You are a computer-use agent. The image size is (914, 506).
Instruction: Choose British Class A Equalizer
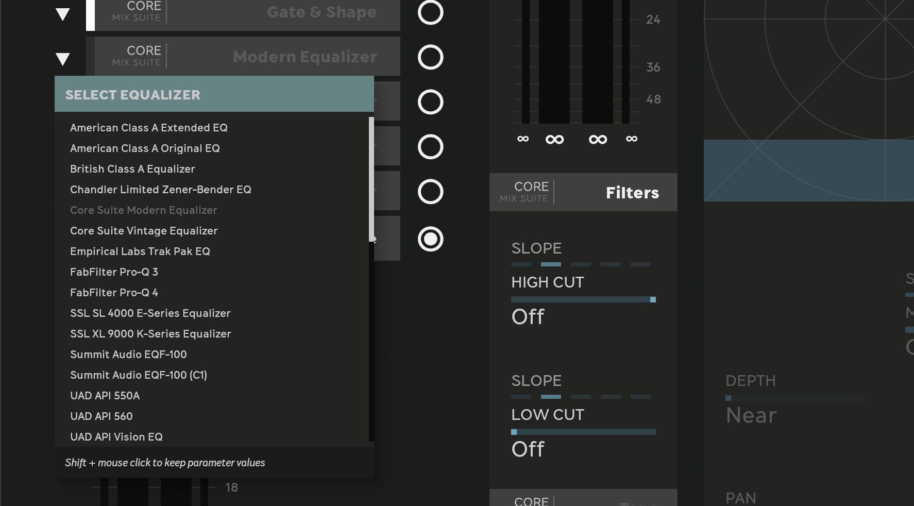click(x=132, y=169)
